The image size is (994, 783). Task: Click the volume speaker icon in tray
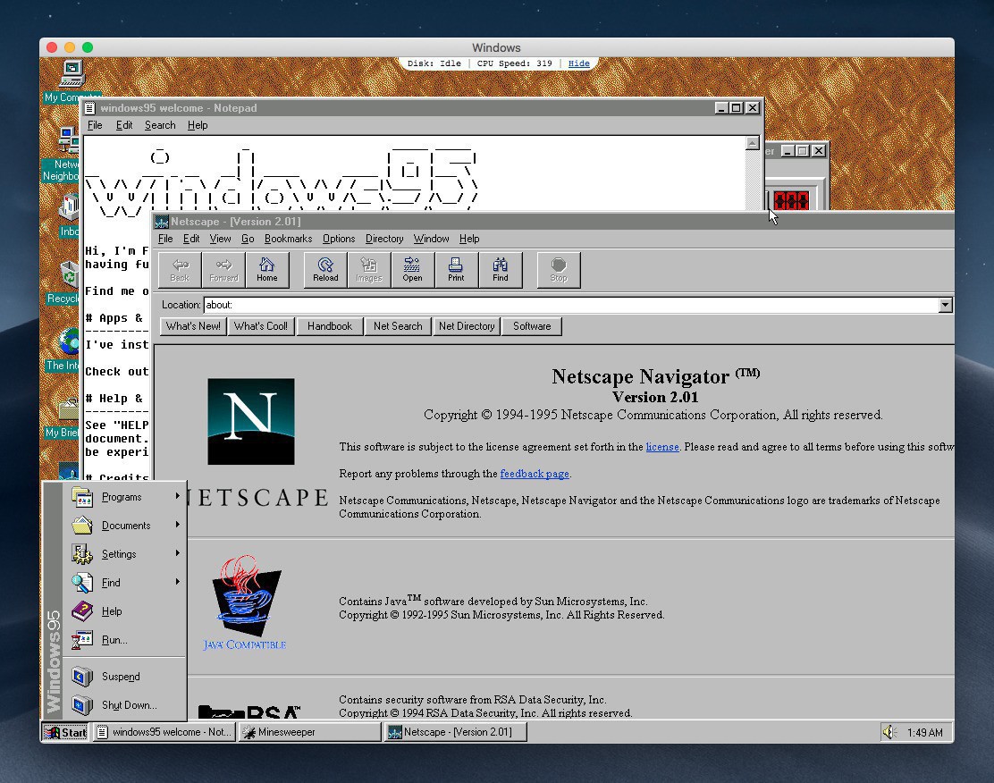[889, 732]
